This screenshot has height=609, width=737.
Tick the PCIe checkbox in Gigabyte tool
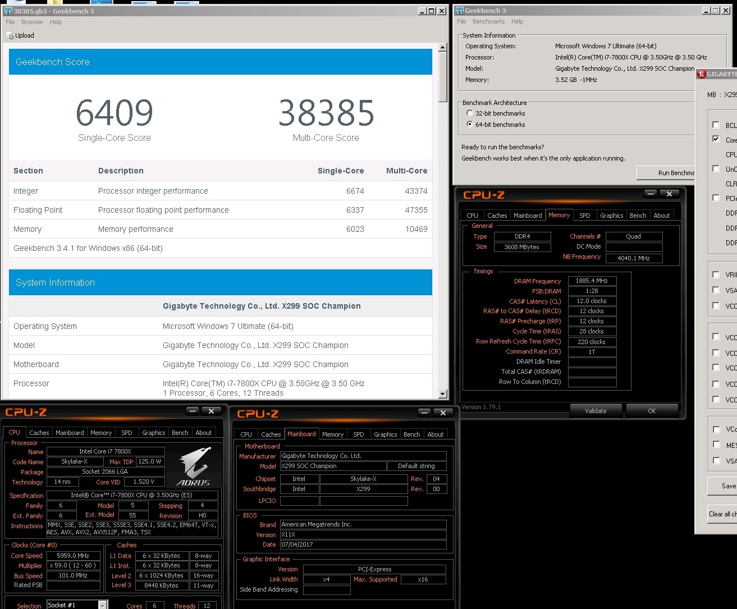(x=716, y=198)
